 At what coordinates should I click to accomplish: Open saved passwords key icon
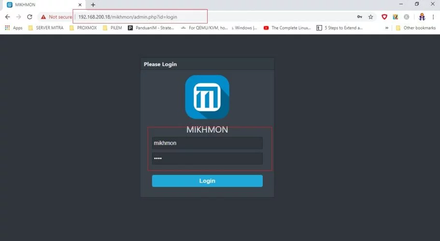(x=359, y=17)
